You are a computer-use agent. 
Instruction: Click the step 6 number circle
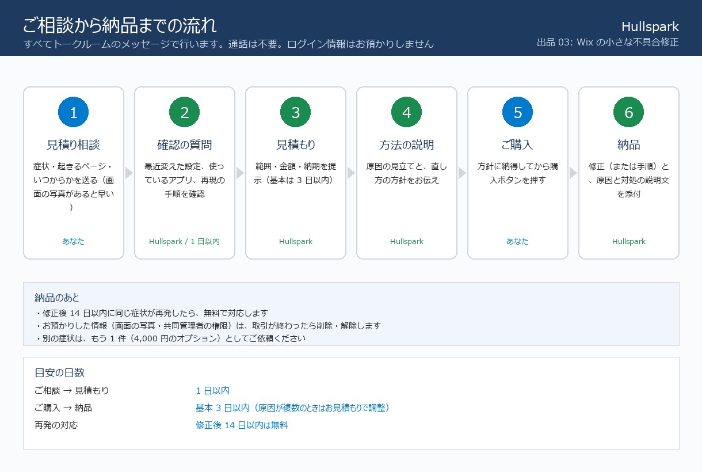[x=628, y=112]
